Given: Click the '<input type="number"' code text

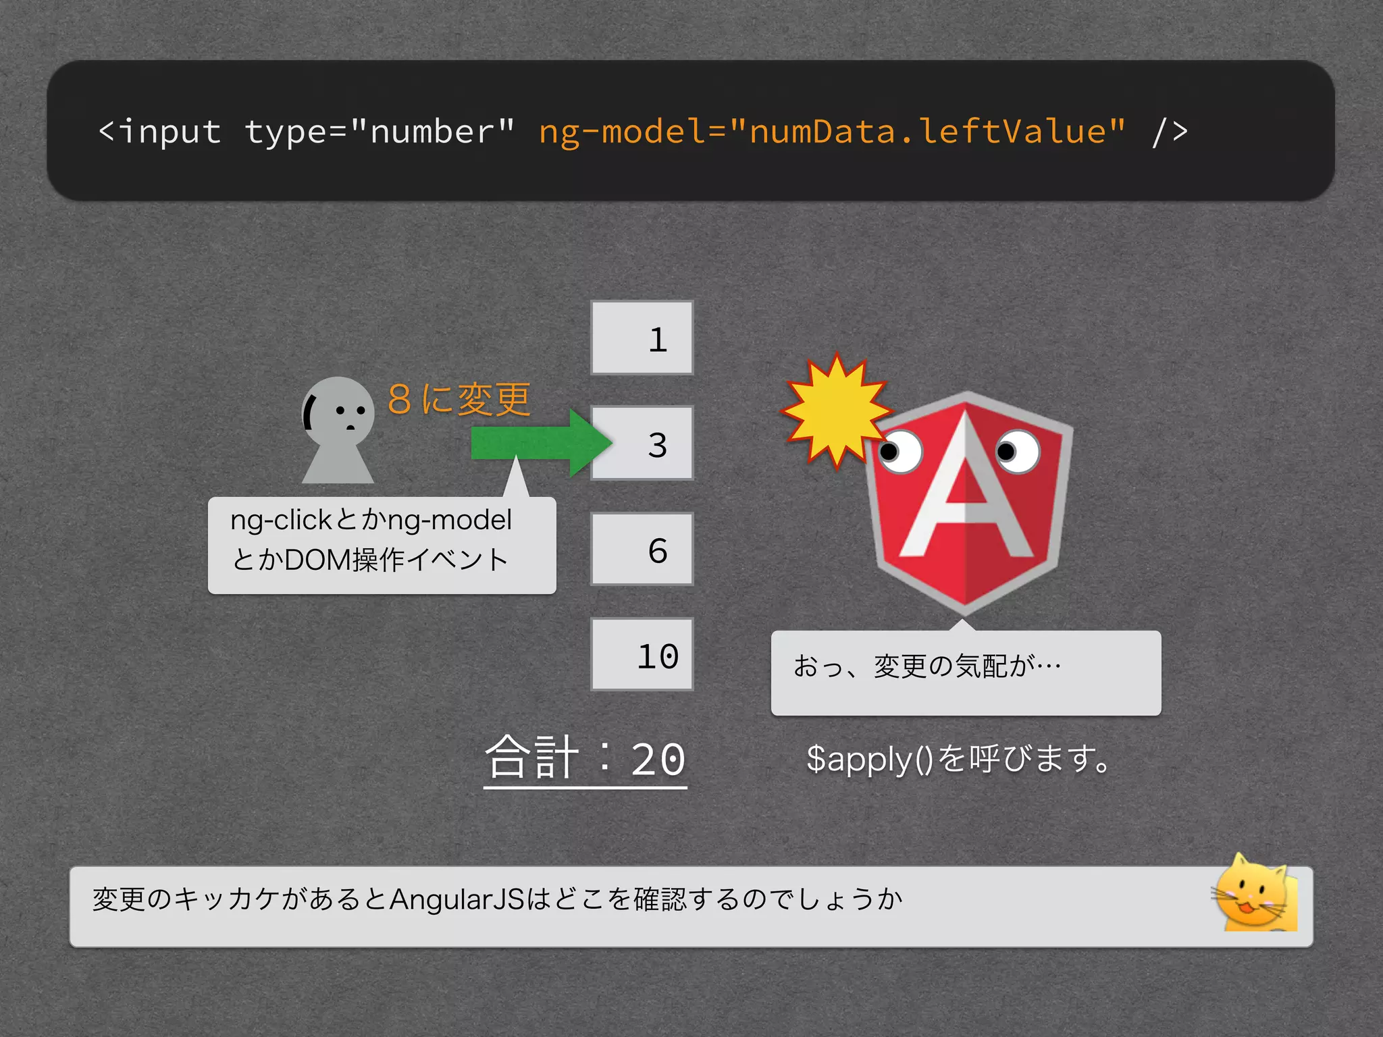Looking at the screenshot, I should tap(307, 131).
